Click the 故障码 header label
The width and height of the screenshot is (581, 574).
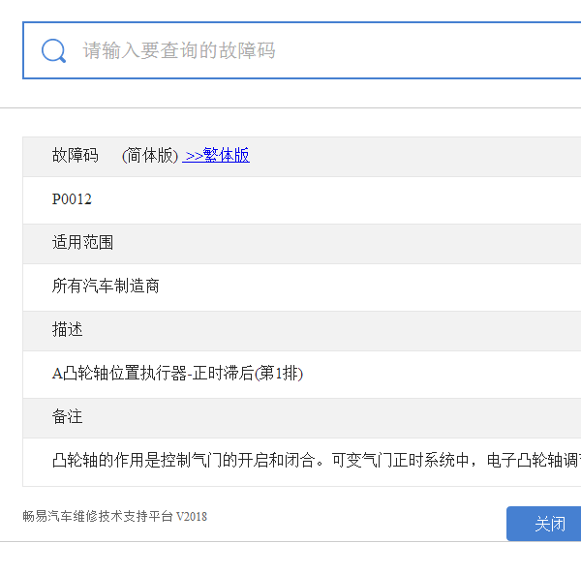[x=76, y=156]
